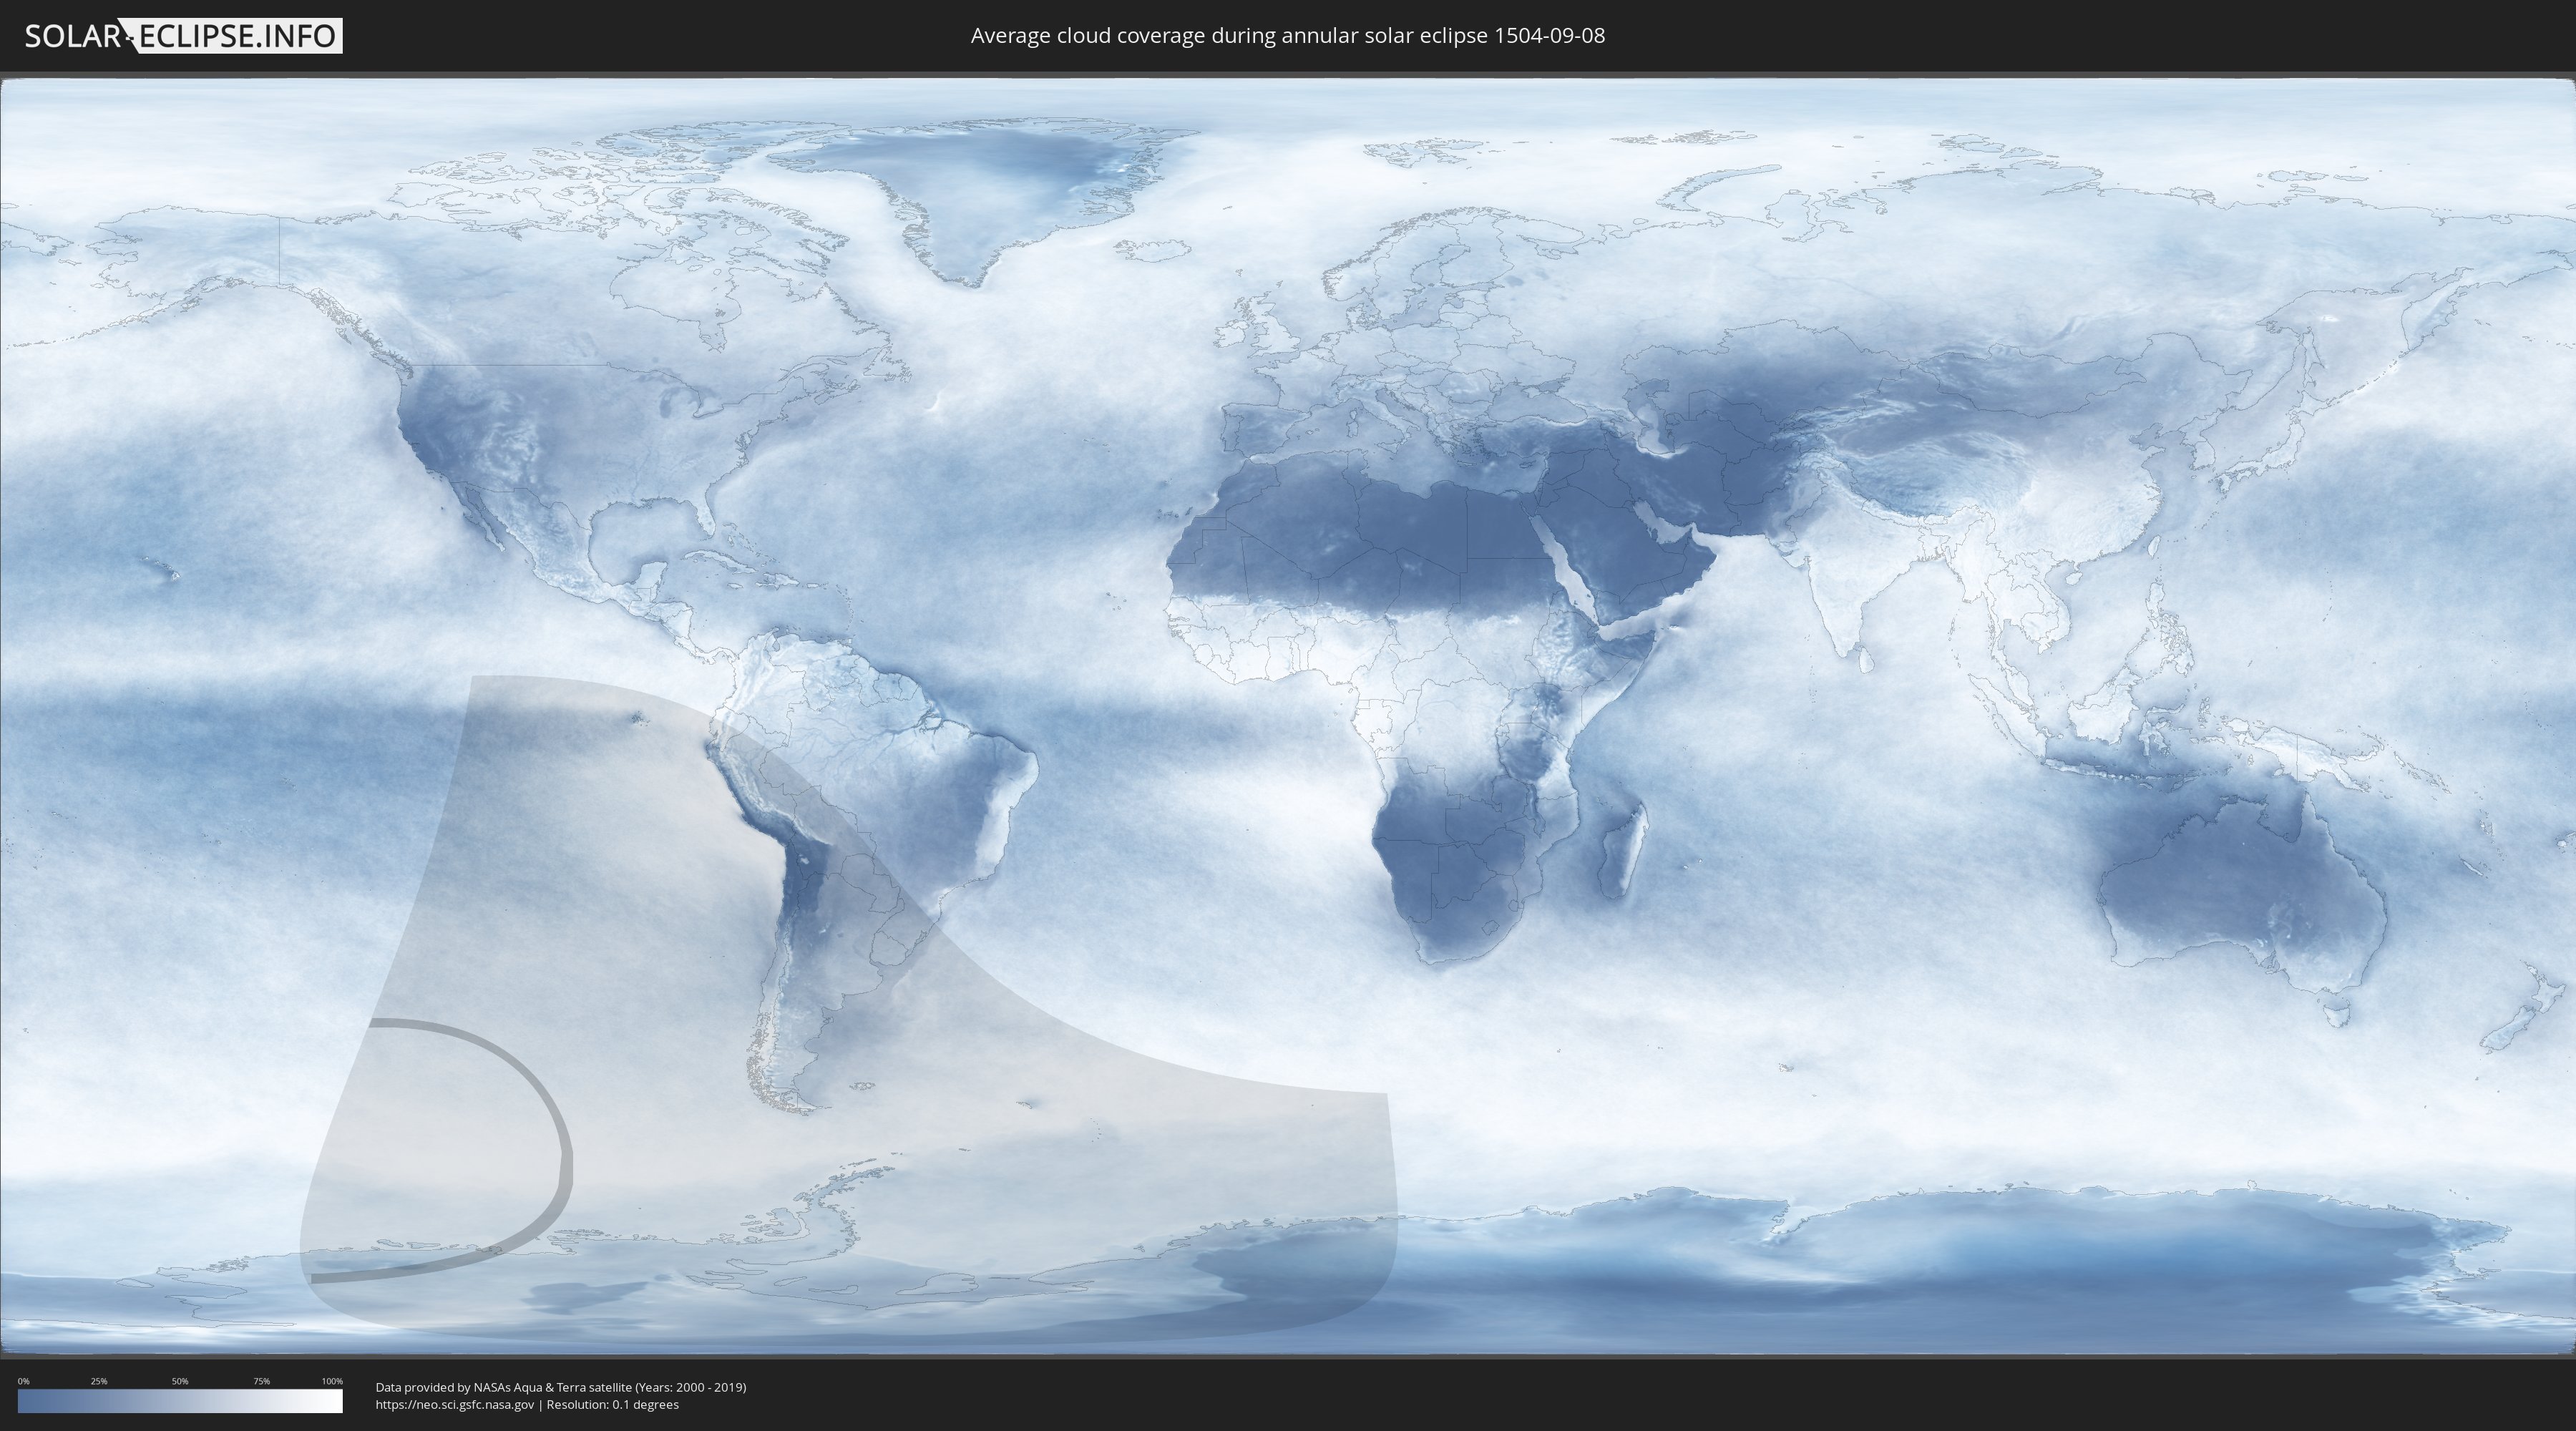Screen dimensions: 2576x1431
Task: Click 'Data provided by NASAs Aqua & Terra satellite' text
Action: click(503, 1387)
